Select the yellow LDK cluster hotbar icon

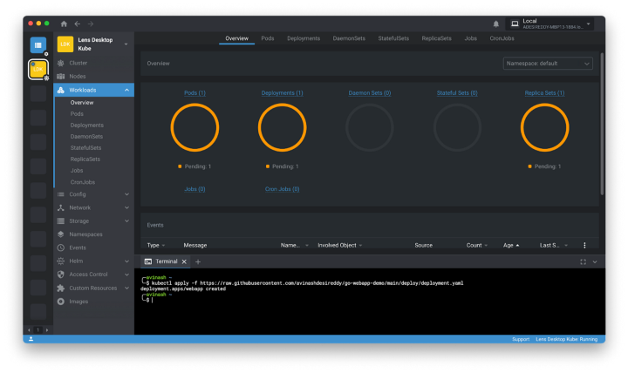[x=38, y=70]
